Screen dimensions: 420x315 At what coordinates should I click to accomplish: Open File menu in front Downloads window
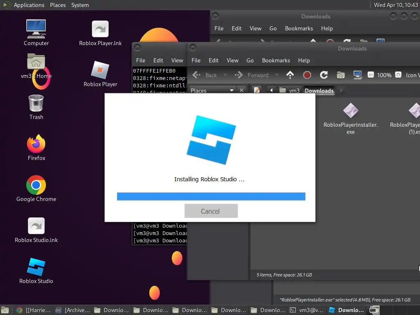[x=196, y=61]
